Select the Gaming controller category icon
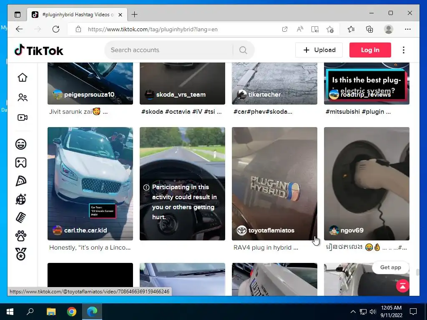 click(21, 163)
